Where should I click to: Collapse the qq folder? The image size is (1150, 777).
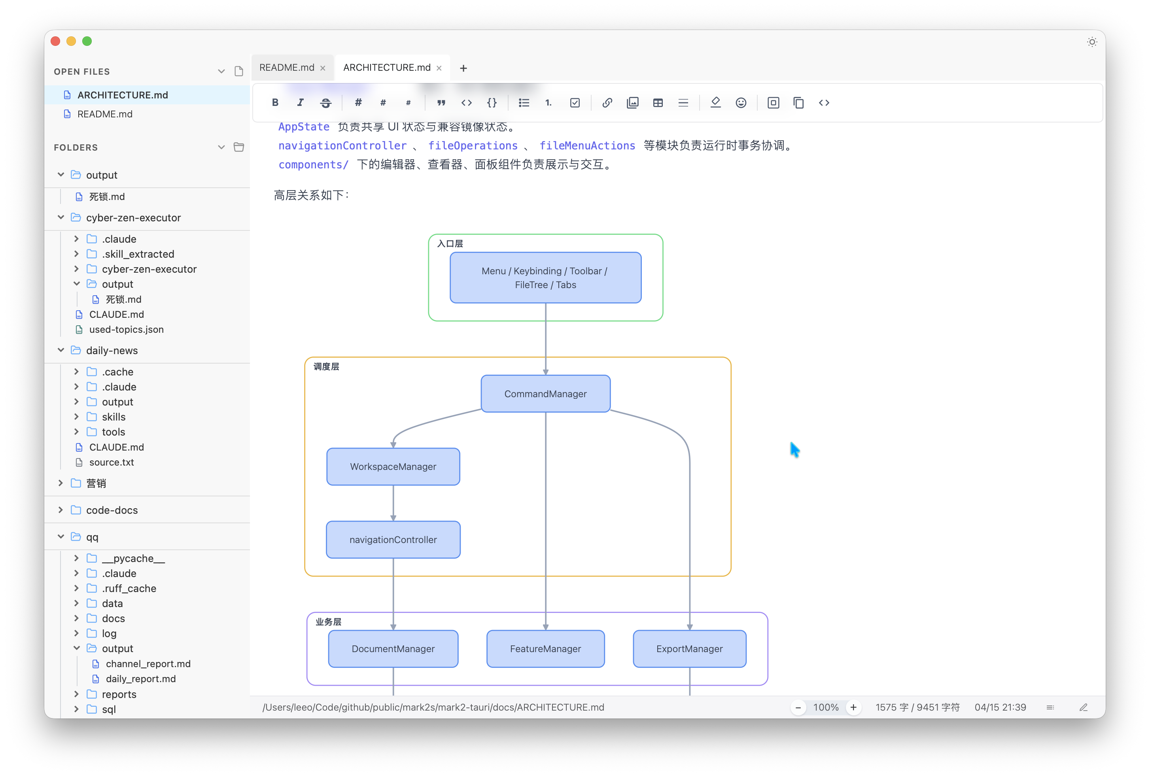[x=61, y=537]
